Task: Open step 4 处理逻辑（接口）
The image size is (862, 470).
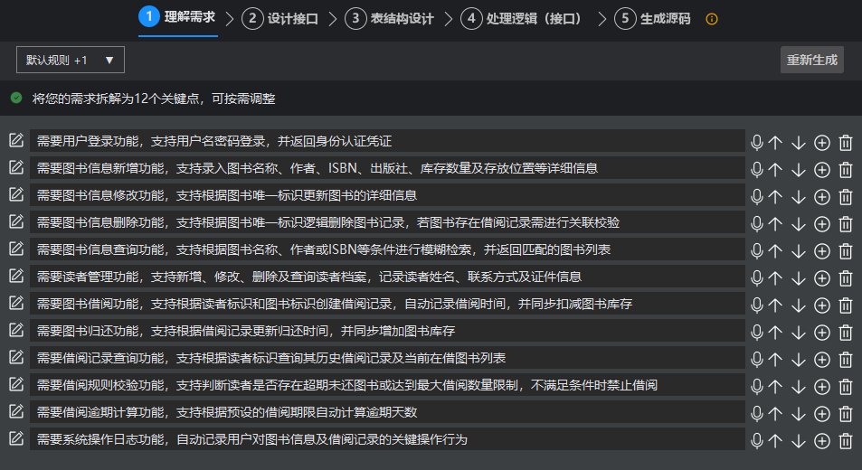Action: (521, 18)
